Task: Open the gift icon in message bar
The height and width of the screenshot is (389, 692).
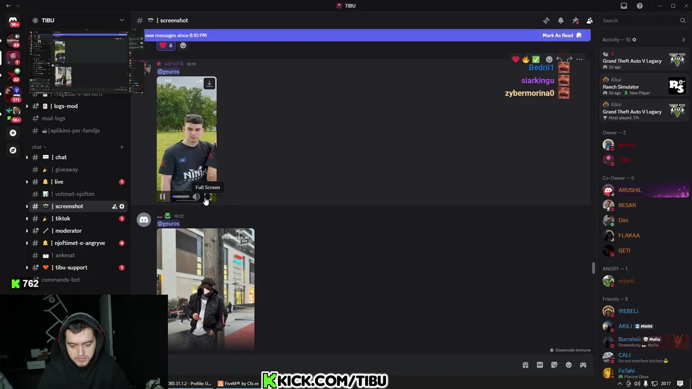Action: click(525, 365)
